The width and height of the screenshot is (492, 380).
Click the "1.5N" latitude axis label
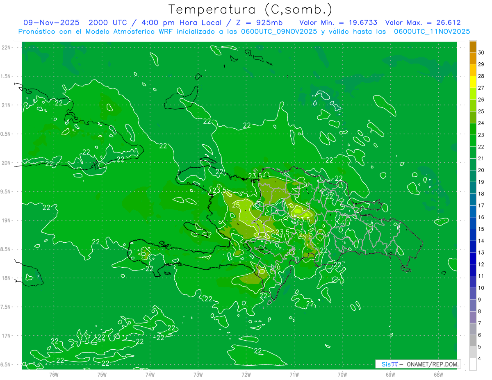pos(6,77)
